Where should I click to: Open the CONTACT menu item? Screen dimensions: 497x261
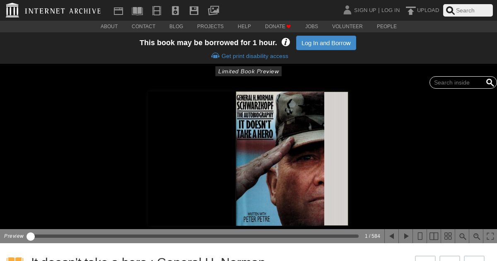[x=143, y=27]
